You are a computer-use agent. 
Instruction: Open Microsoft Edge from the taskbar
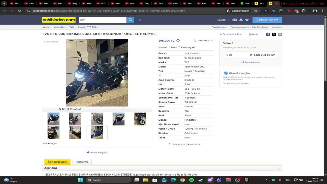[x=173, y=180]
